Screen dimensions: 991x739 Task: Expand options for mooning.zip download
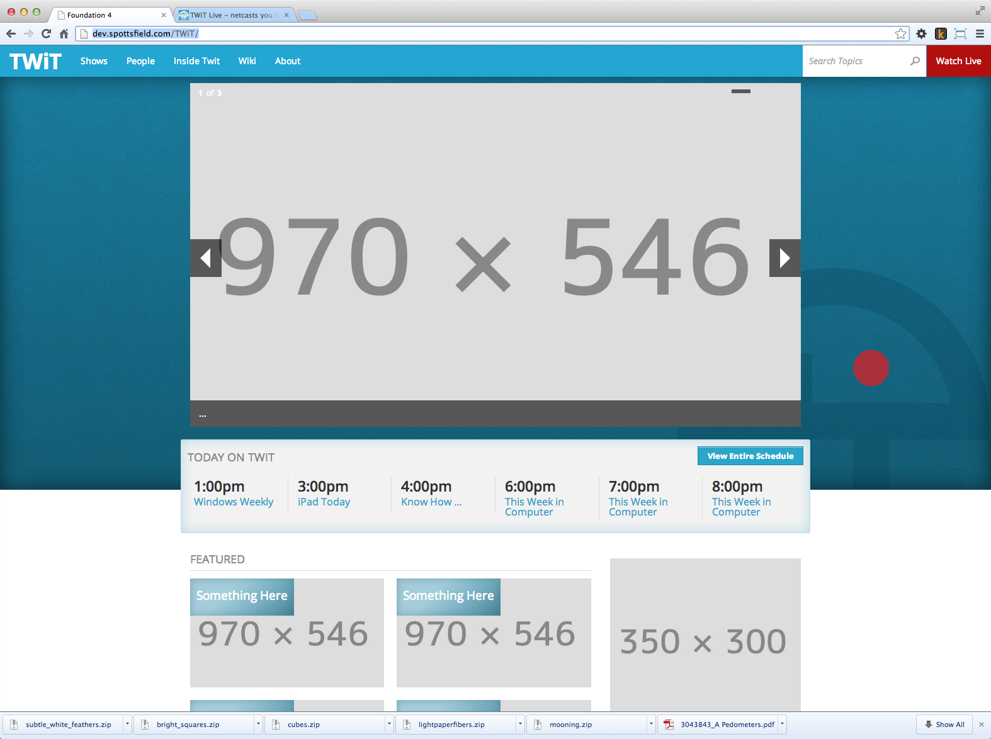651,725
